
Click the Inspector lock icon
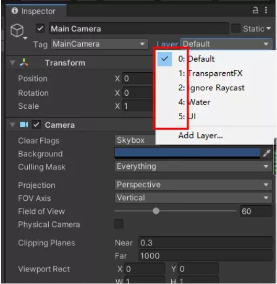[256, 10]
